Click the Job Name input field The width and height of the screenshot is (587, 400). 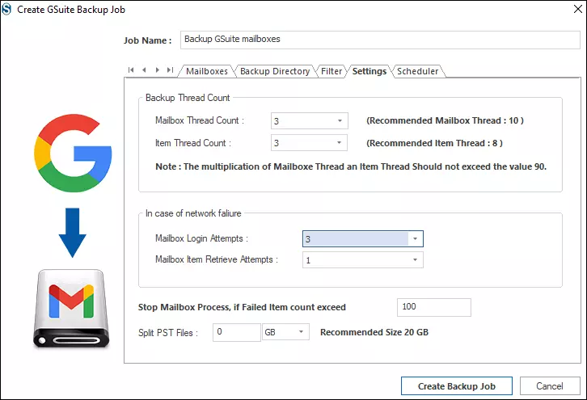(380, 40)
